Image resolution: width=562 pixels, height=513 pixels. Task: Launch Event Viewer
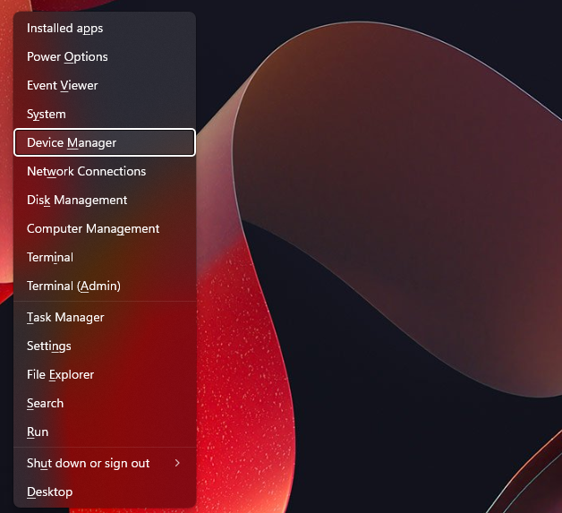pos(105,86)
